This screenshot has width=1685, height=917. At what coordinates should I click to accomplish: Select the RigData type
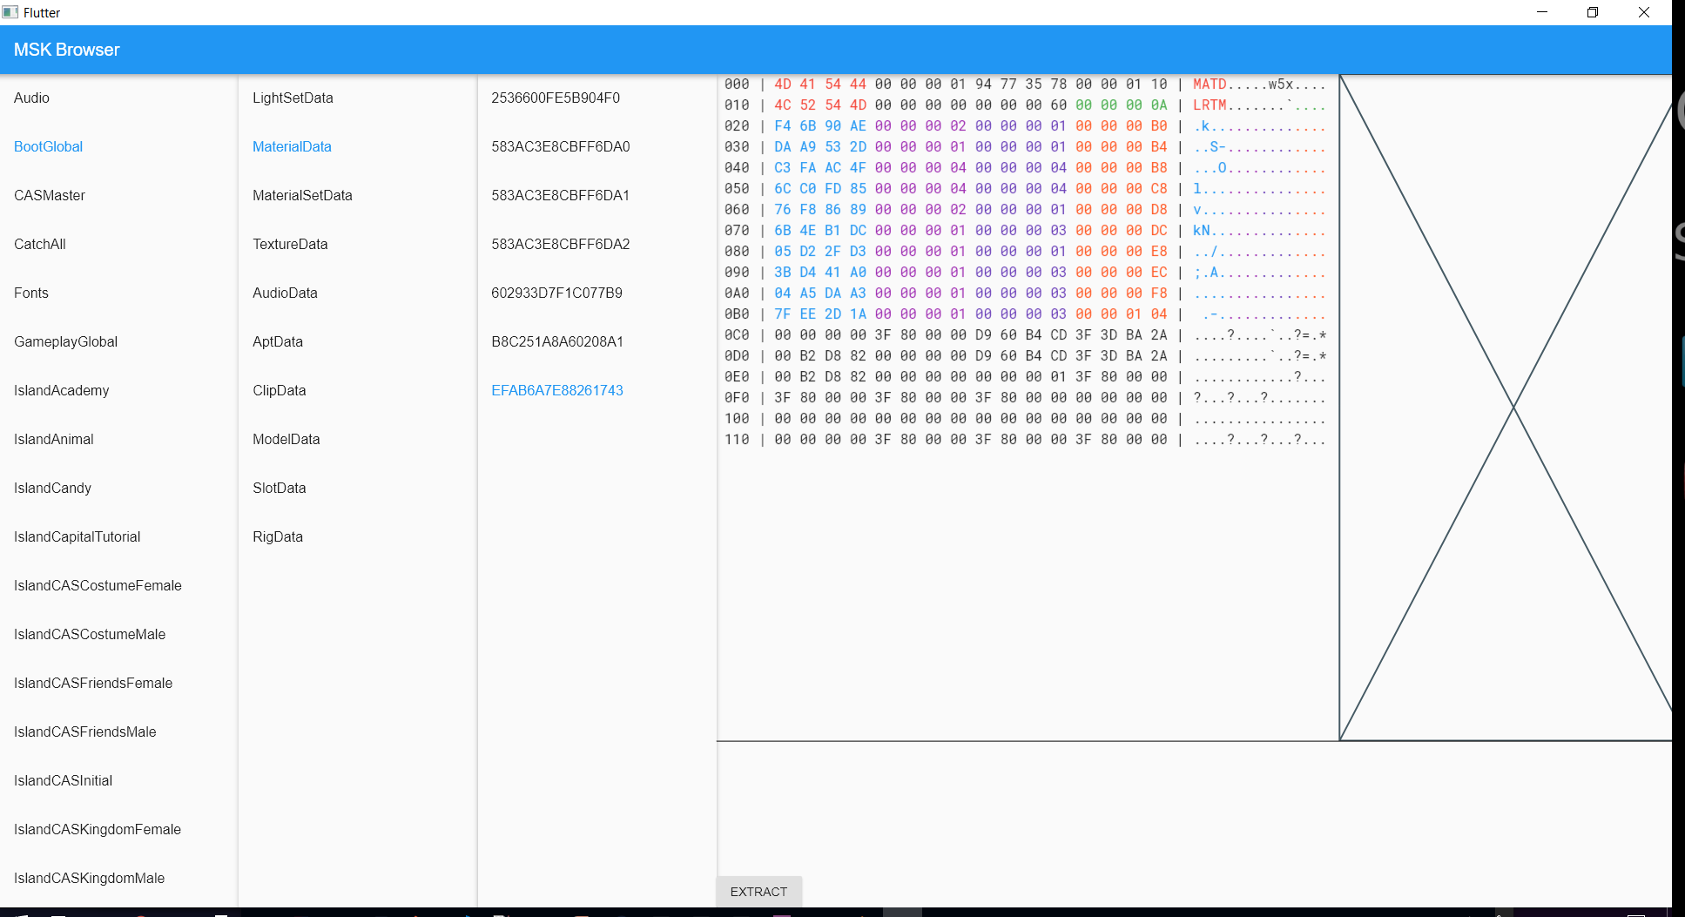[x=278, y=536]
